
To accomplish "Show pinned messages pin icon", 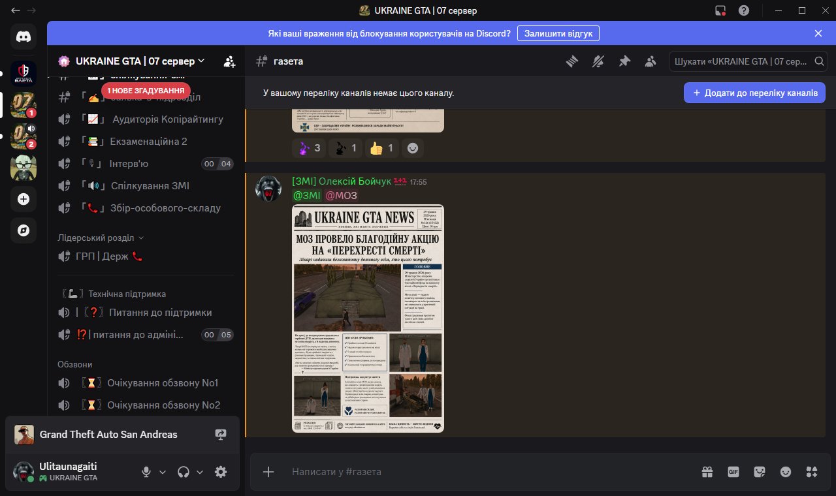I will [x=624, y=61].
